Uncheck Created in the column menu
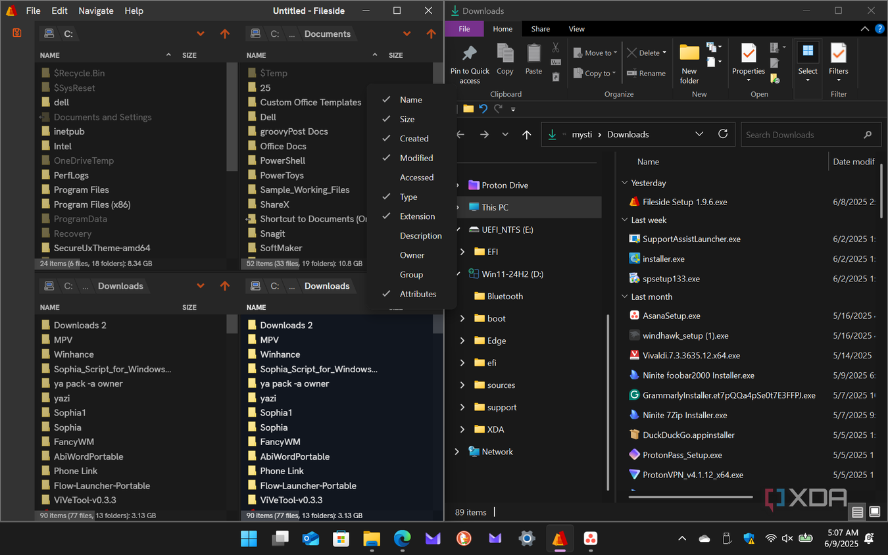This screenshot has height=555, width=888. [412, 139]
